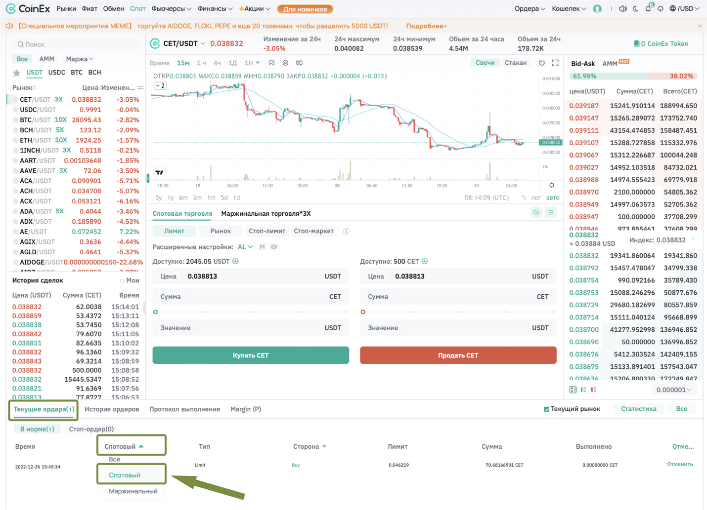Expand the Фьючерсы menu
The width and height of the screenshot is (707, 510).
click(171, 9)
